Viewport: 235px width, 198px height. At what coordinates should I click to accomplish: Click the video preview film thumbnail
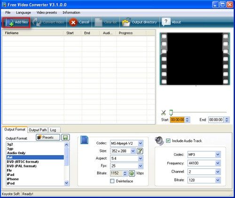pos(195,59)
